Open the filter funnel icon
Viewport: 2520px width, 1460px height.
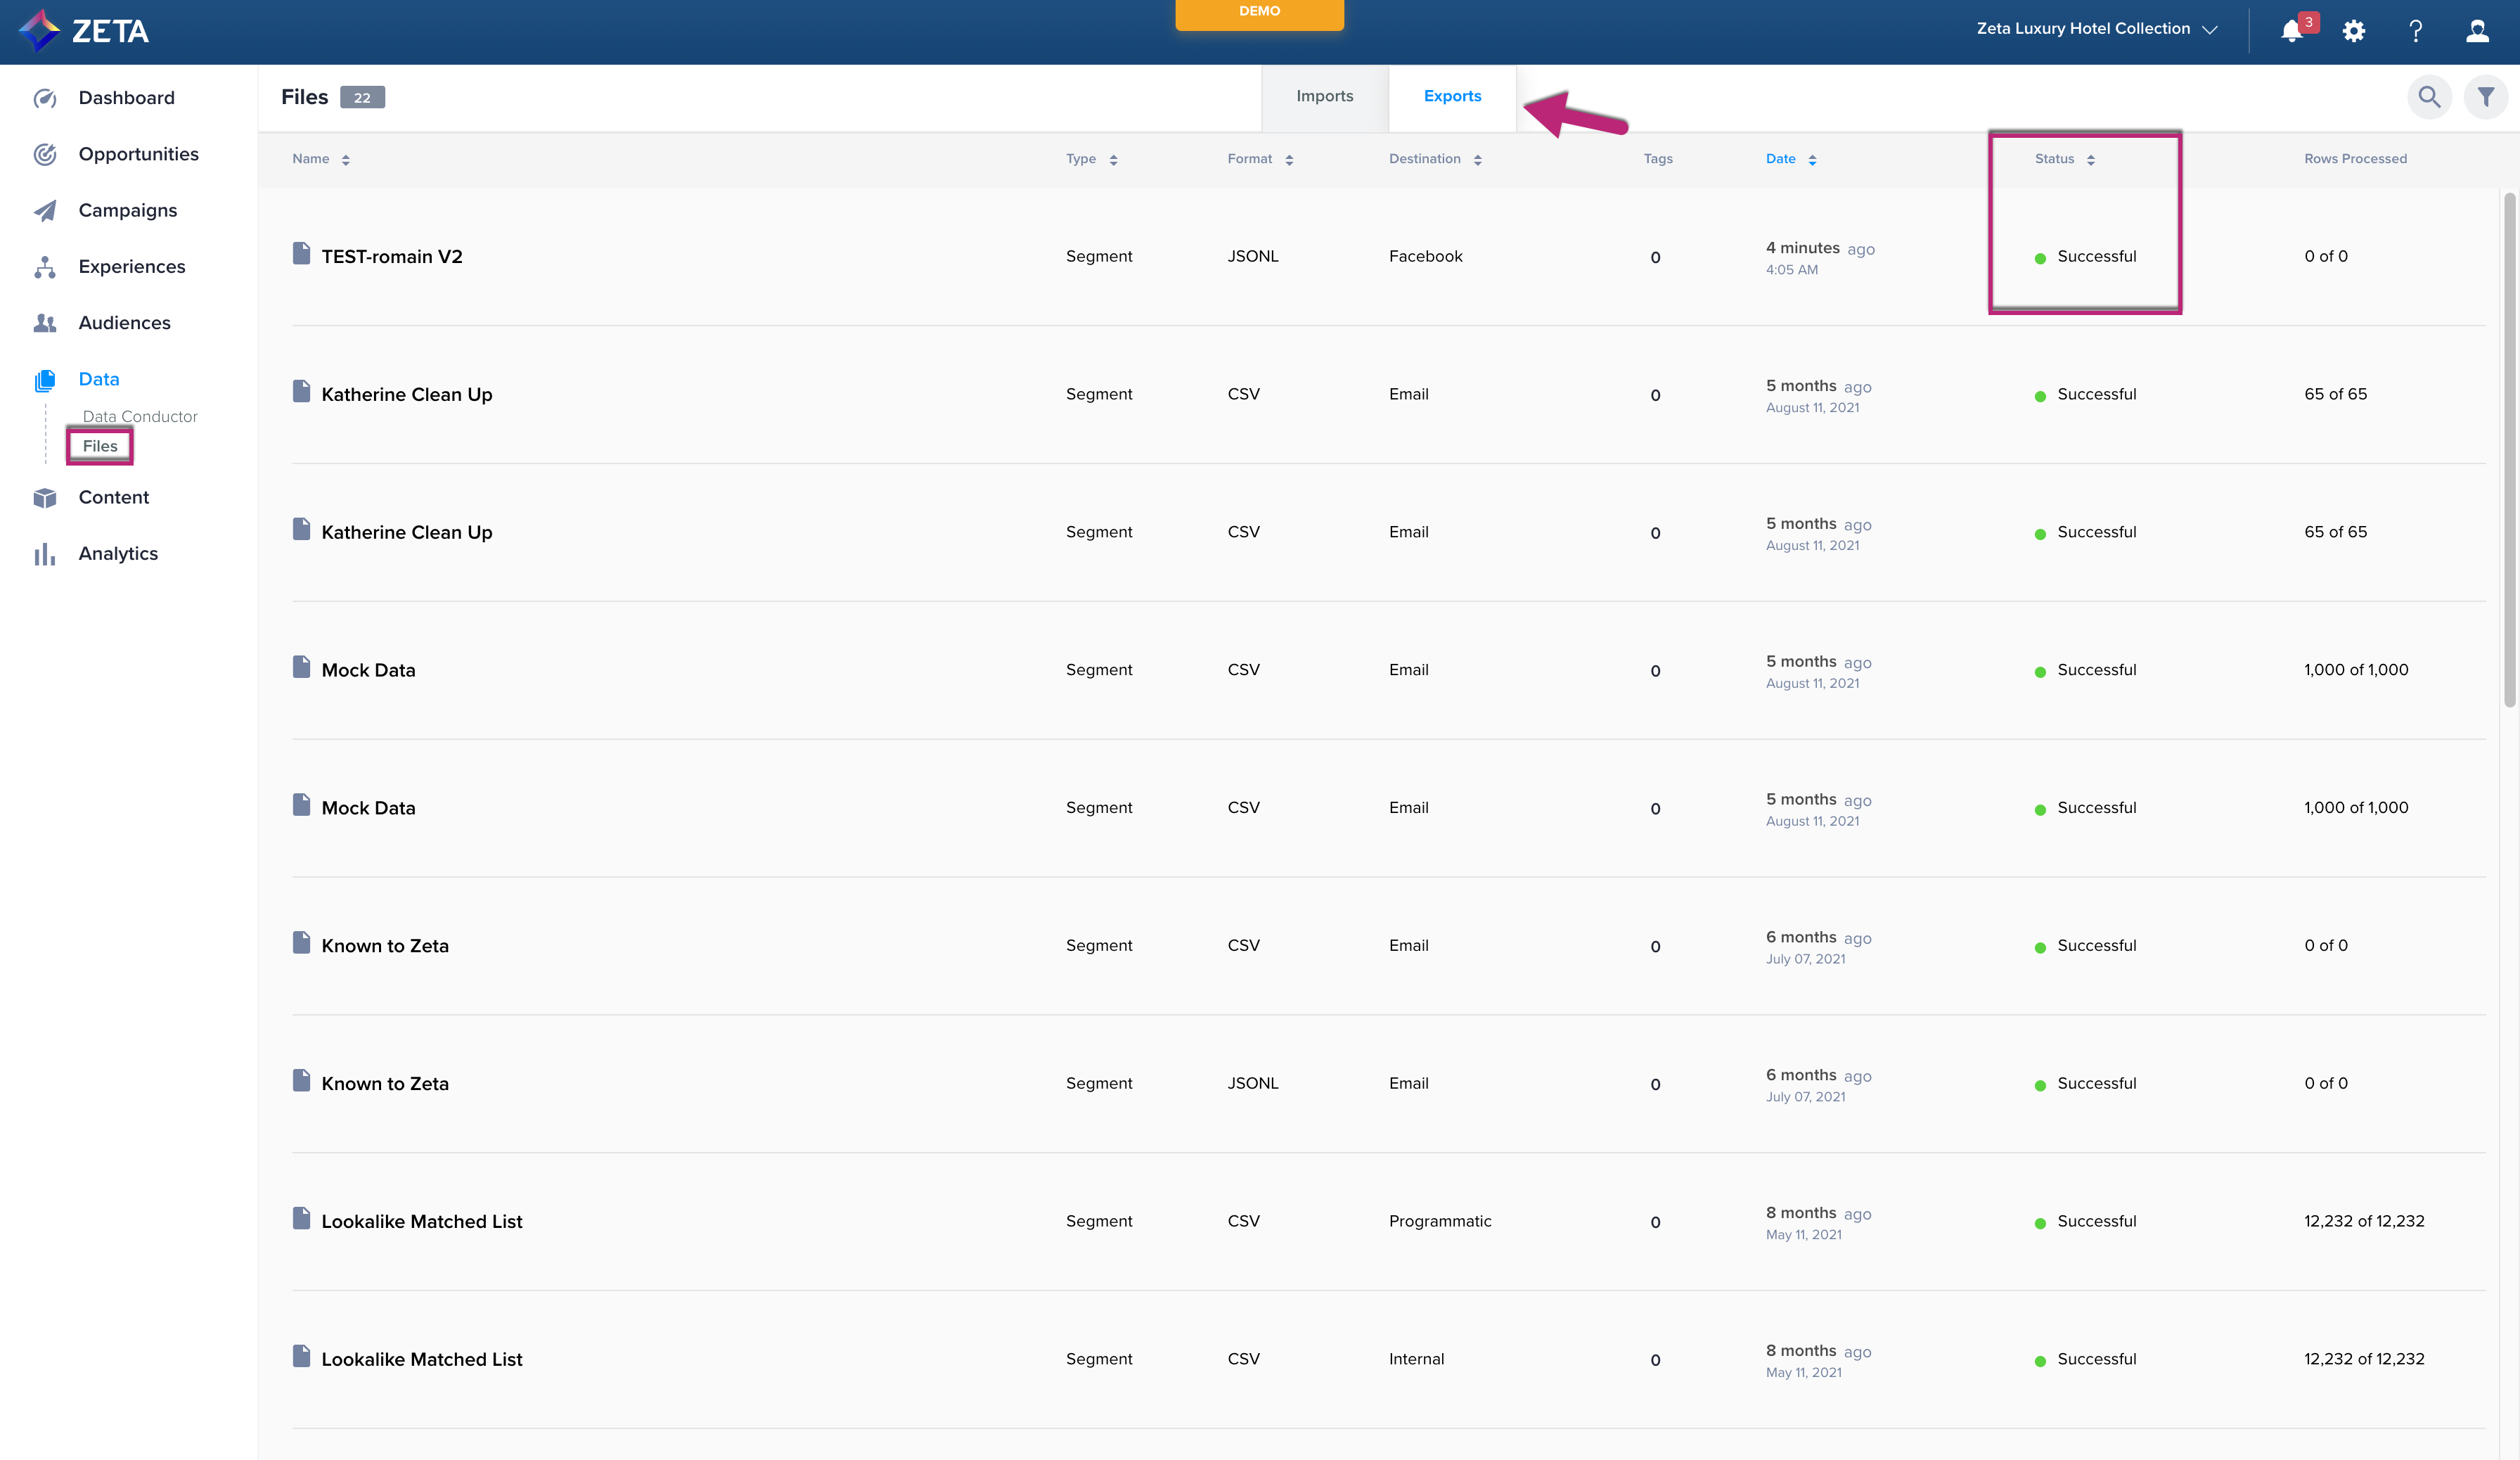(x=2486, y=97)
